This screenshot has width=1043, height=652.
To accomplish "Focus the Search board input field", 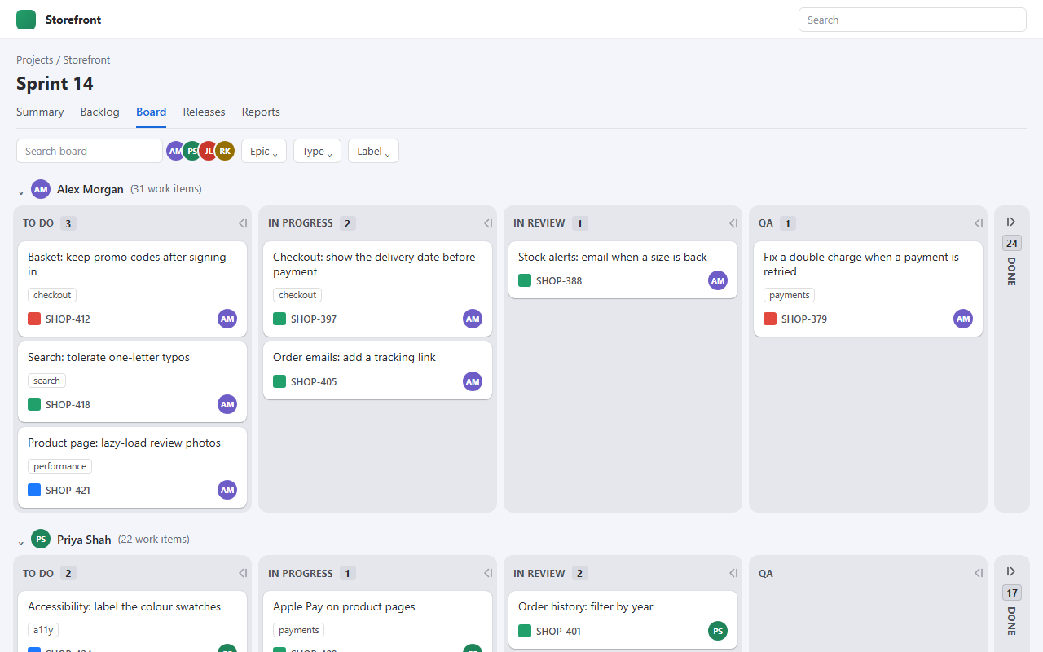I will click(x=90, y=151).
